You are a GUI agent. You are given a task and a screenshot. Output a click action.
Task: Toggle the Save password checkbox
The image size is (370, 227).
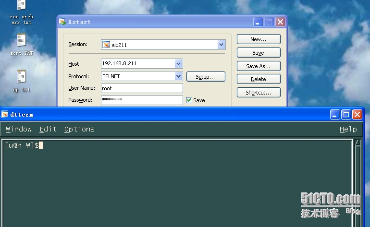pos(189,100)
